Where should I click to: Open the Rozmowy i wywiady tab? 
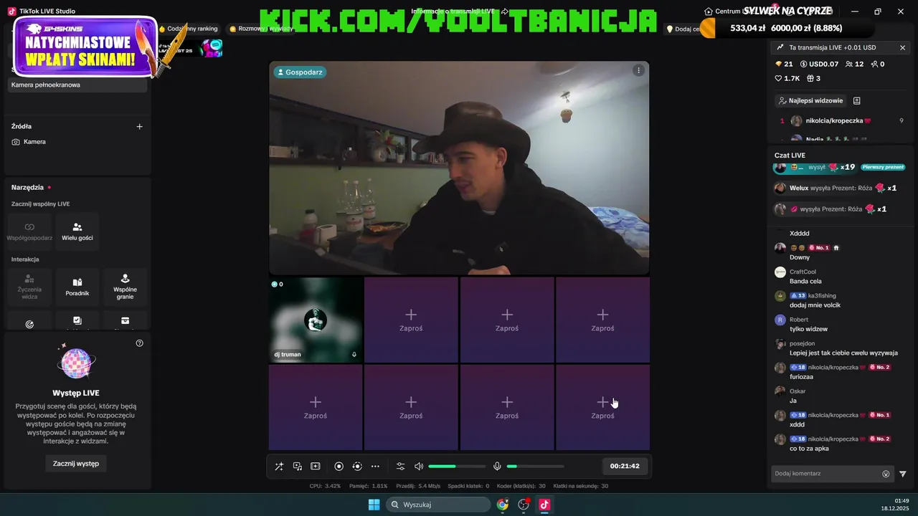[261, 29]
